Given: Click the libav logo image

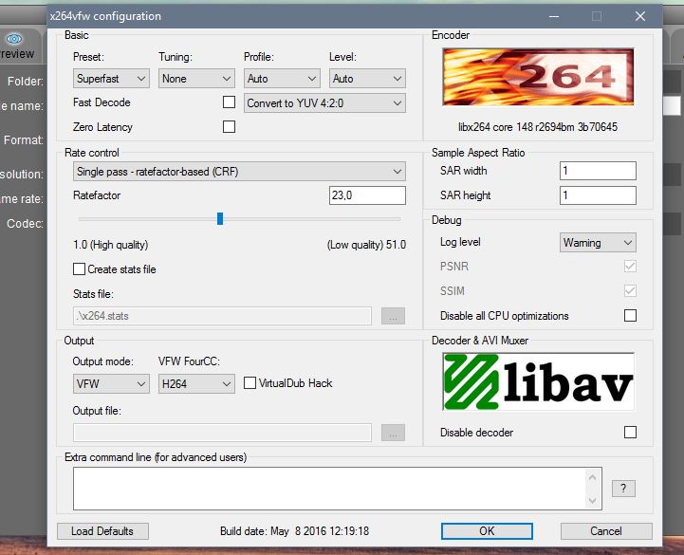Looking at the screenshot, I should (538, 381).
